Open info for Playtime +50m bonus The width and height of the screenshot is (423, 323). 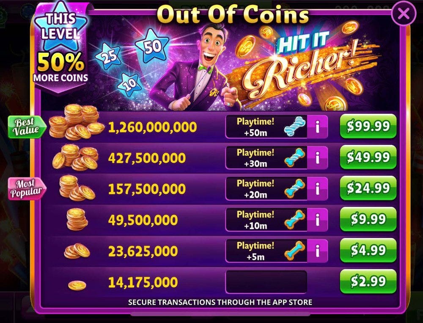[318, 127]
